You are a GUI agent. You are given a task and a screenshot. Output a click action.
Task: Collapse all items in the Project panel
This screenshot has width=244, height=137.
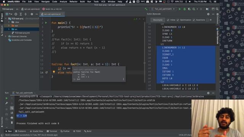coord(26,14)
